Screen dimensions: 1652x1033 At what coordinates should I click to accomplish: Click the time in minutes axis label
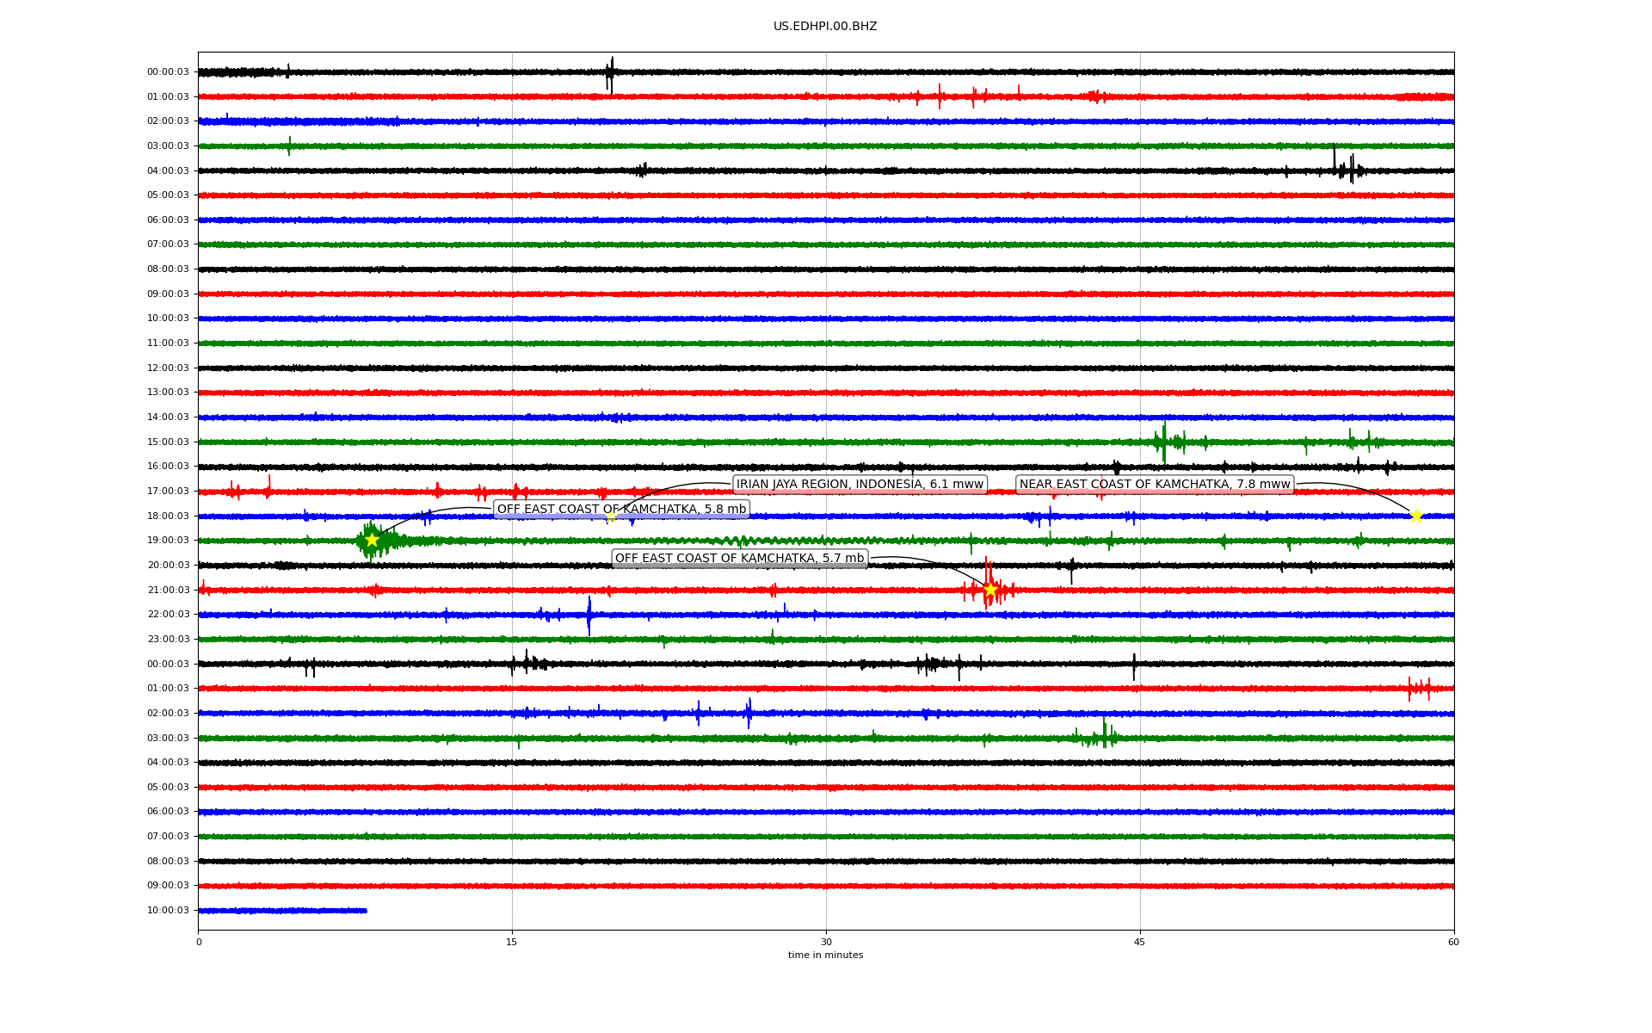click(824, 955)
